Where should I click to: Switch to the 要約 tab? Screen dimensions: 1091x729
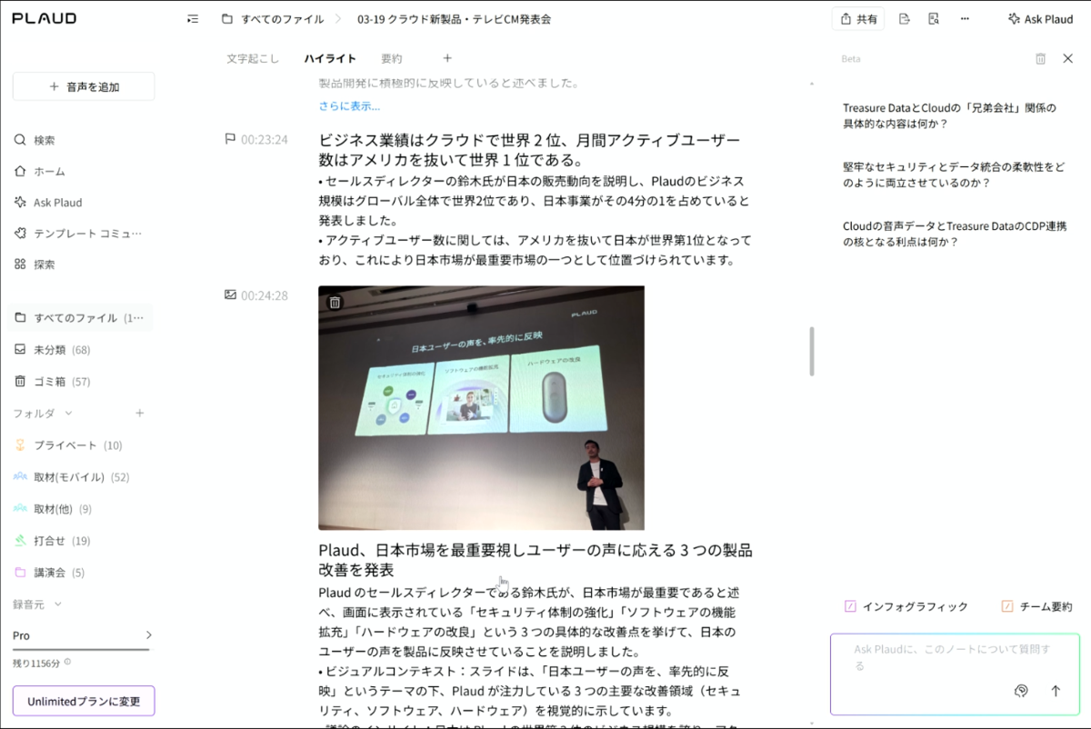(x=391, y=58)
